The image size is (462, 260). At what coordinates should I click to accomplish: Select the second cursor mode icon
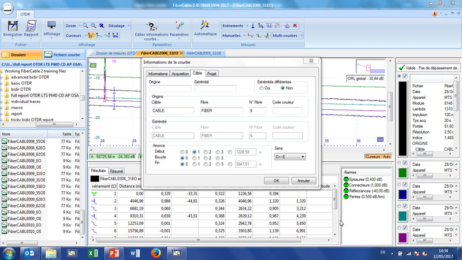[99, 35]
